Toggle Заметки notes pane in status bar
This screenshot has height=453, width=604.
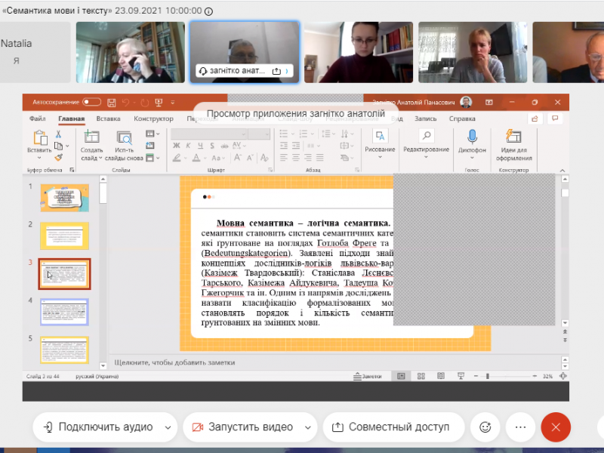pos(367,375)
